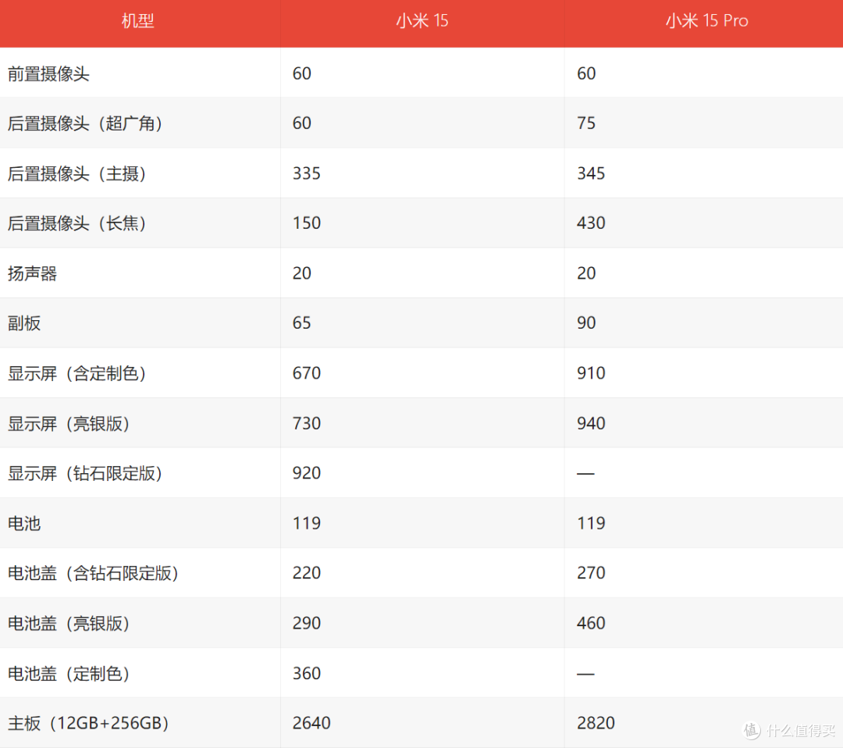The width and height of the screenshot is (843, 748).
Task: Select the 扬声器 row label
Action: coord(32,273)
